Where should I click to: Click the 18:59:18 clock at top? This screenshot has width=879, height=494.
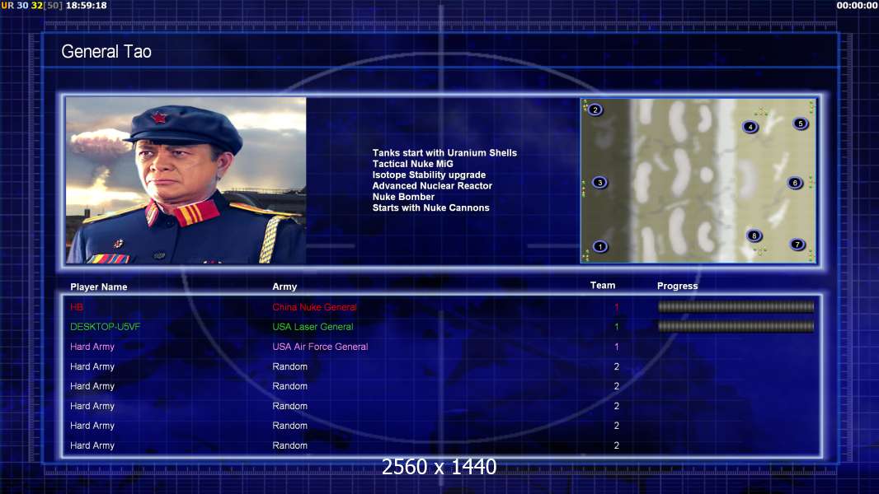click(87, 5)
